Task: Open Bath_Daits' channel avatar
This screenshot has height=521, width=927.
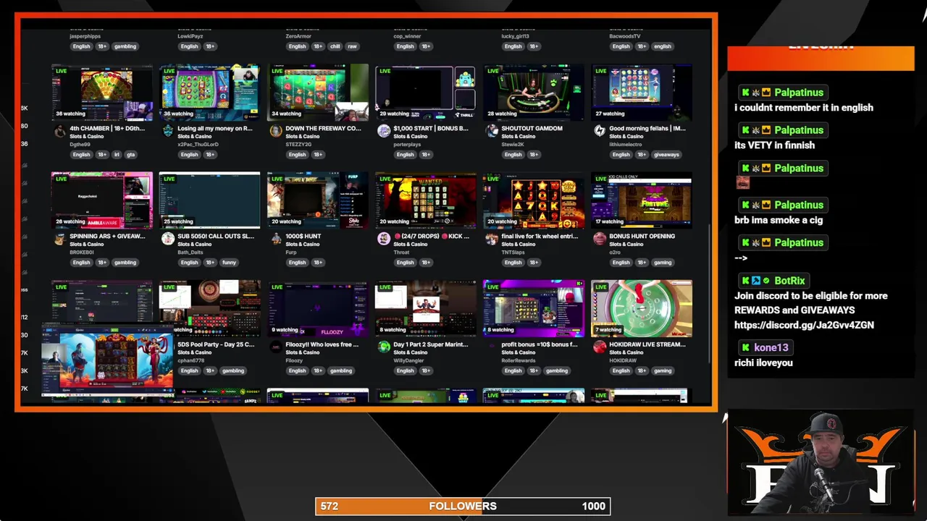Action: tap(167, 240)
